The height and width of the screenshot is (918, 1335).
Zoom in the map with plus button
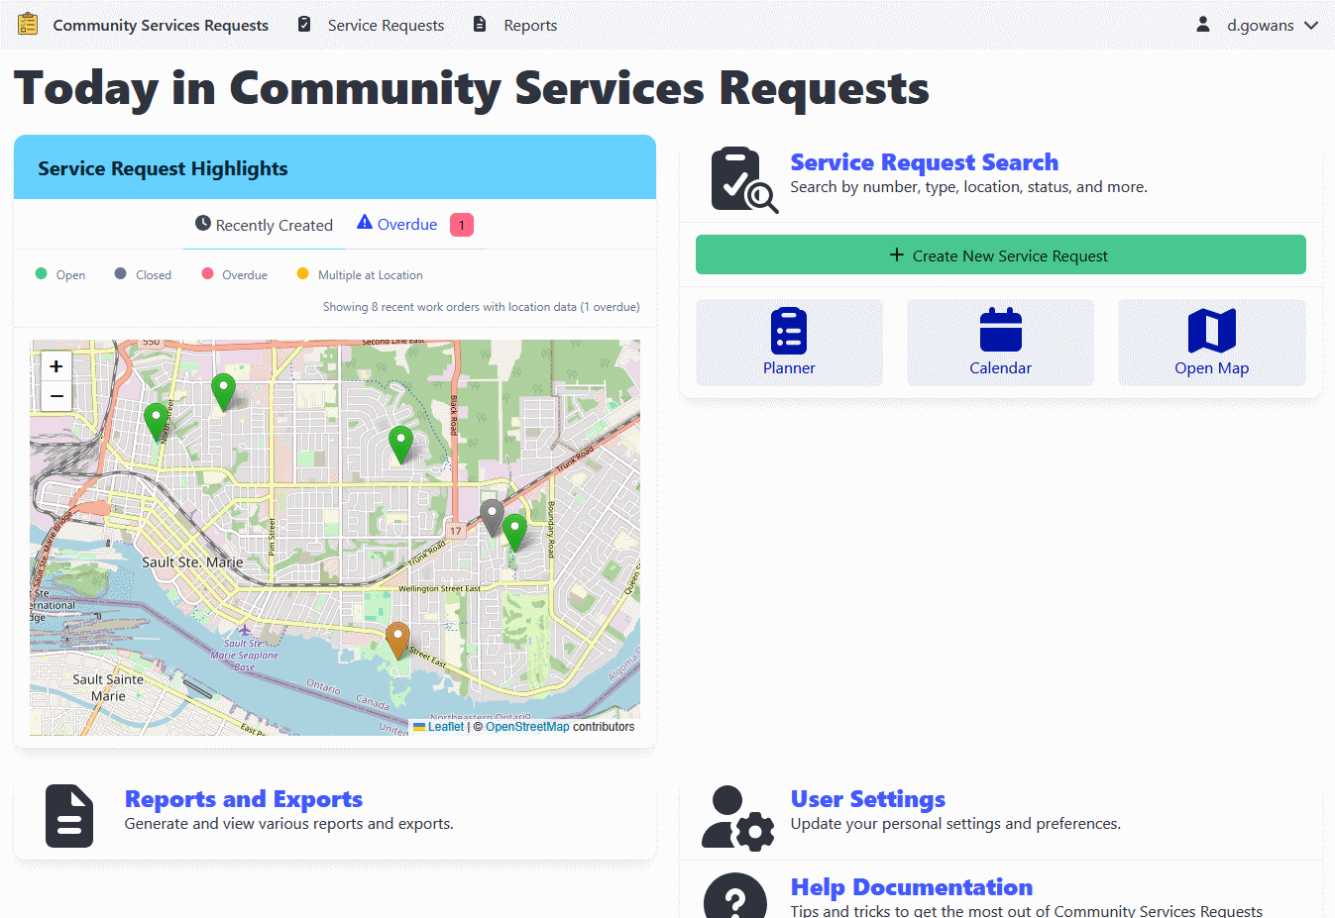pos(56,366)
